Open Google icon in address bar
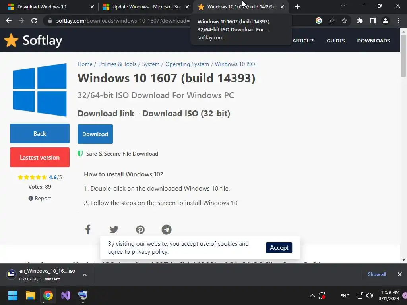407x305 pixels. (319, 21)
